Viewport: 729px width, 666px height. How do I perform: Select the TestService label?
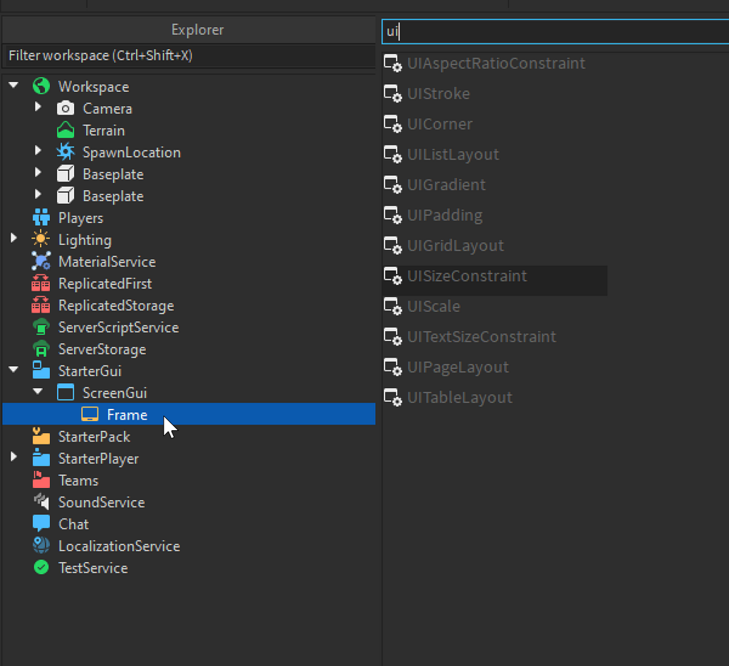point(93,568)
